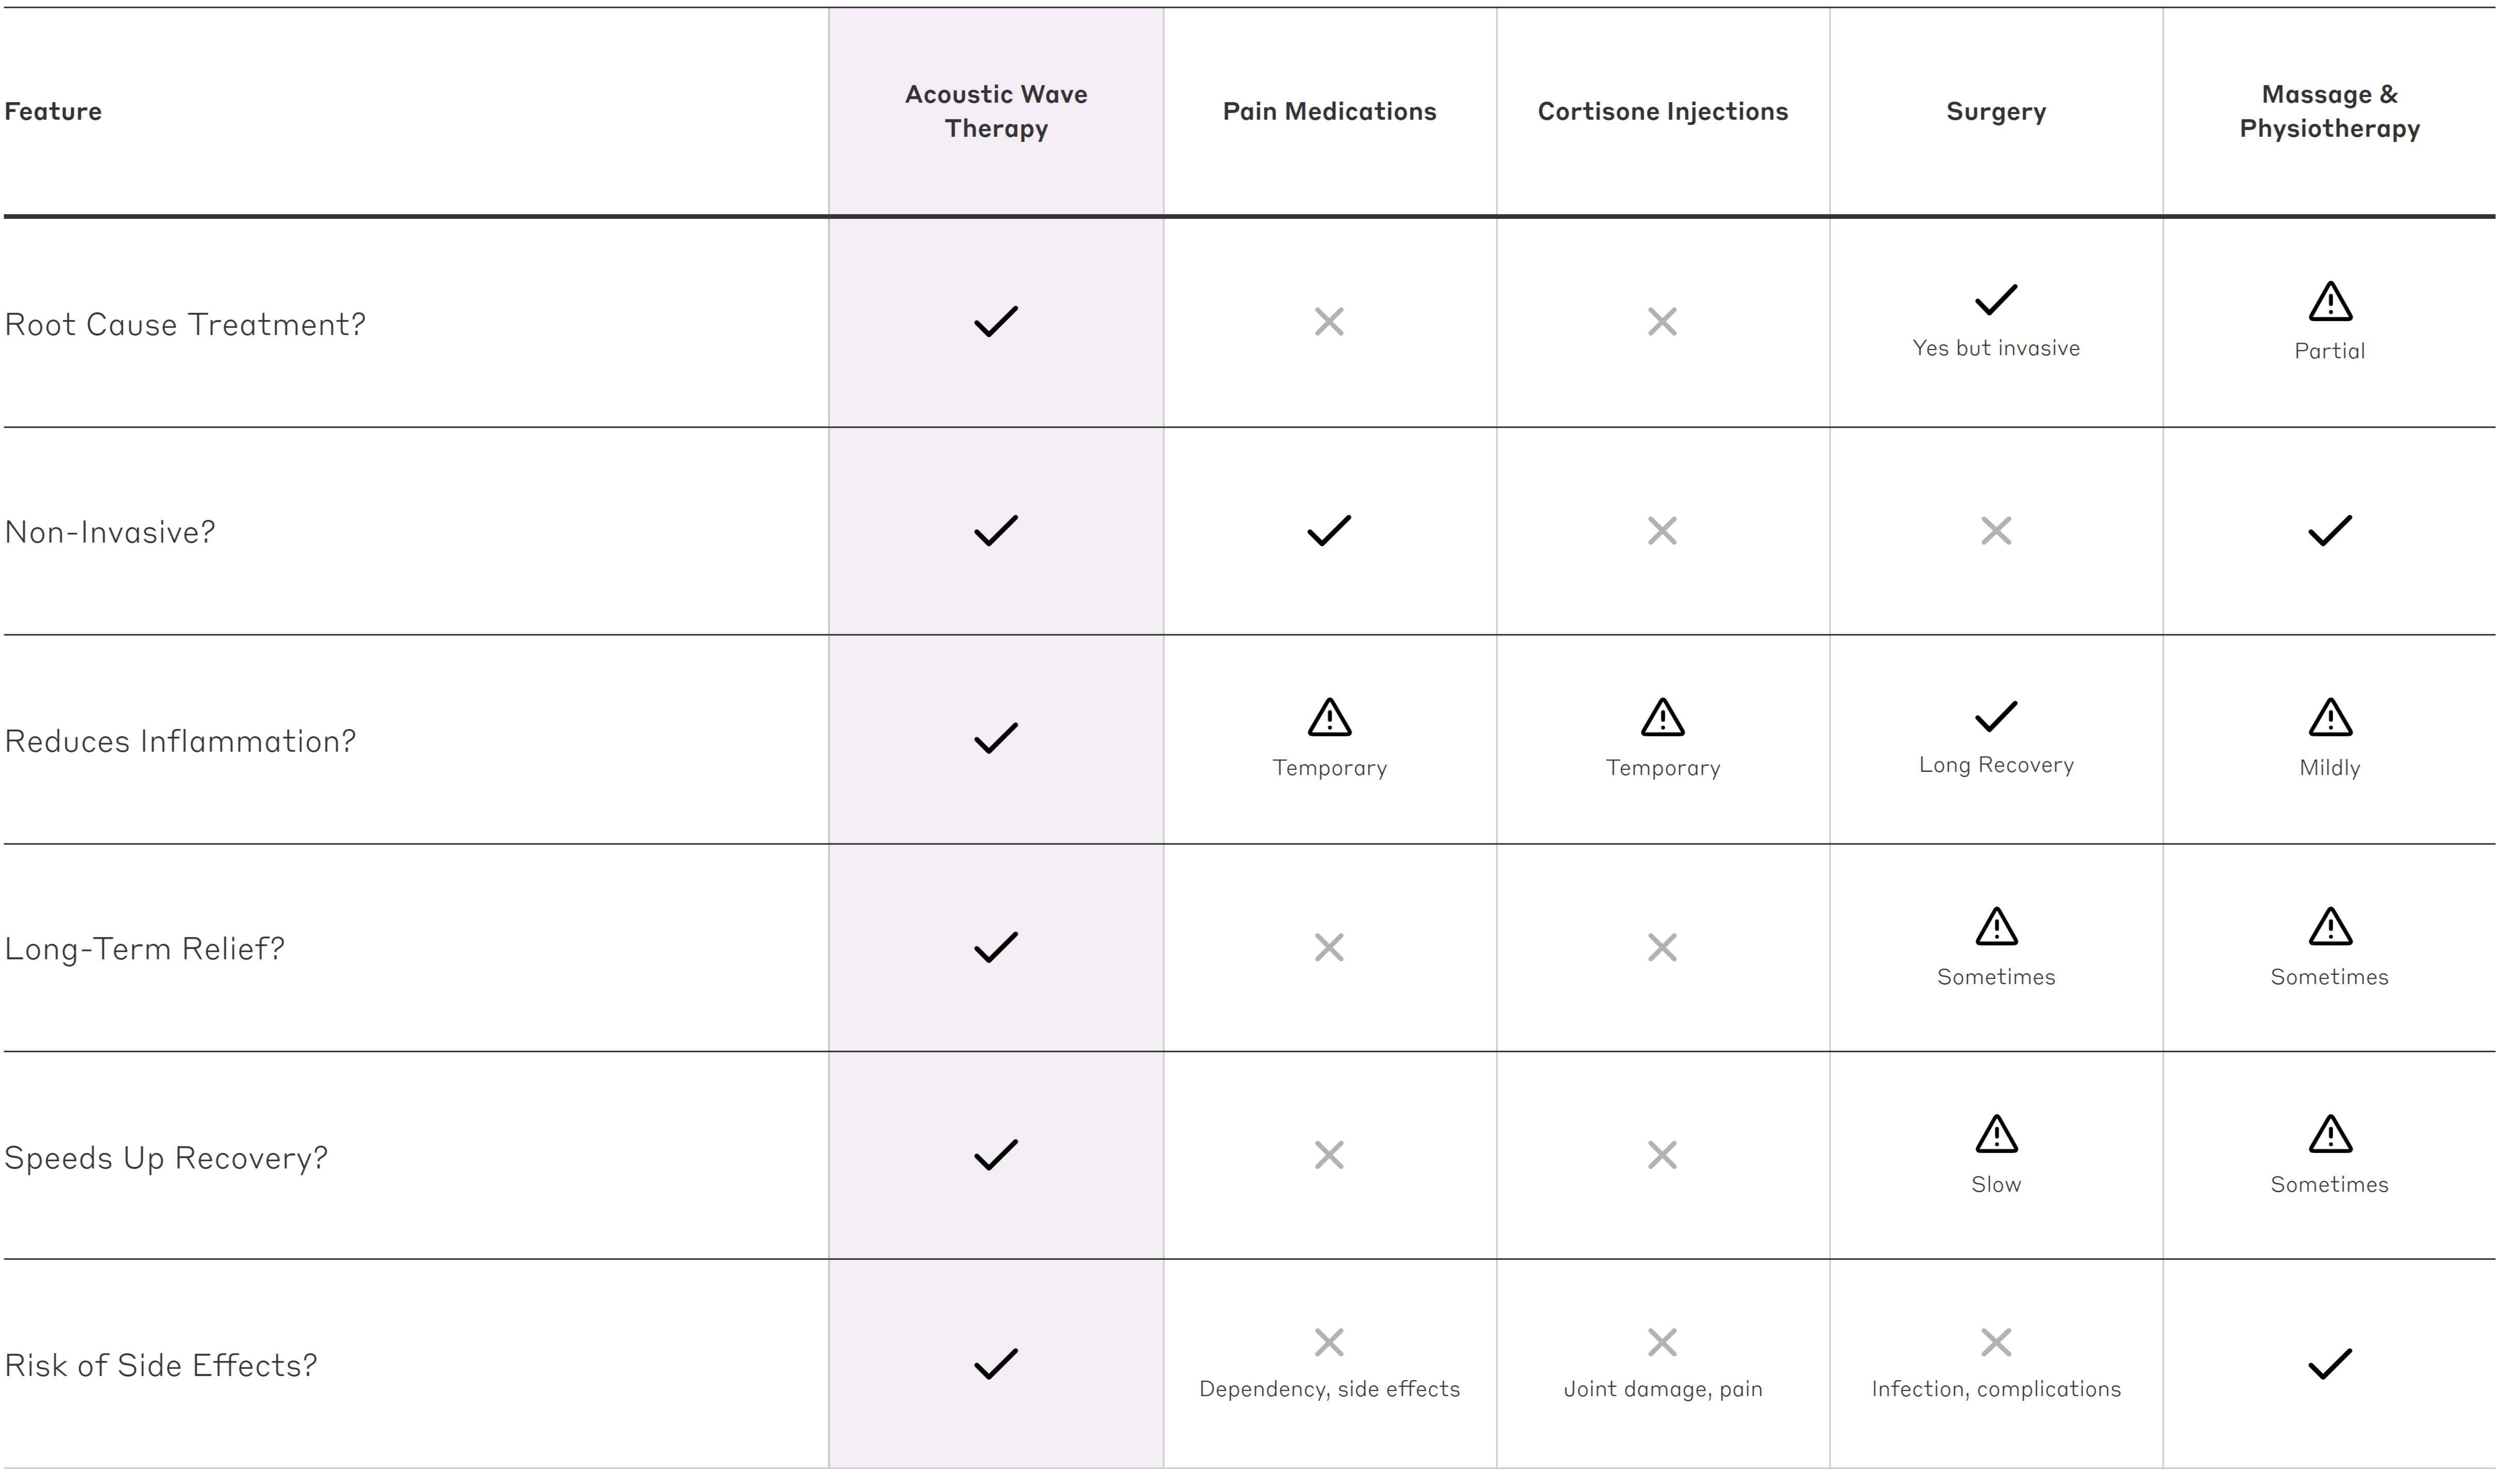Click the "Speeds Up Recovery?" row label
Viewport: 2501px width, 1484px height.
click(x=166, y=1157)
